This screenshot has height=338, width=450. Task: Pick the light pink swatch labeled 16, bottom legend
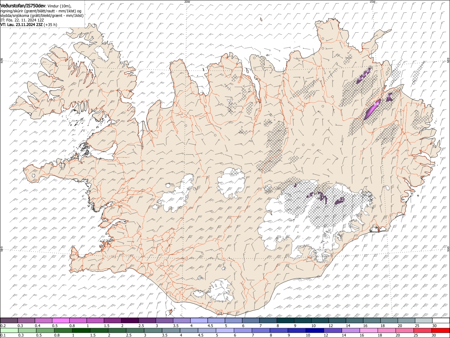coord(369,331)
